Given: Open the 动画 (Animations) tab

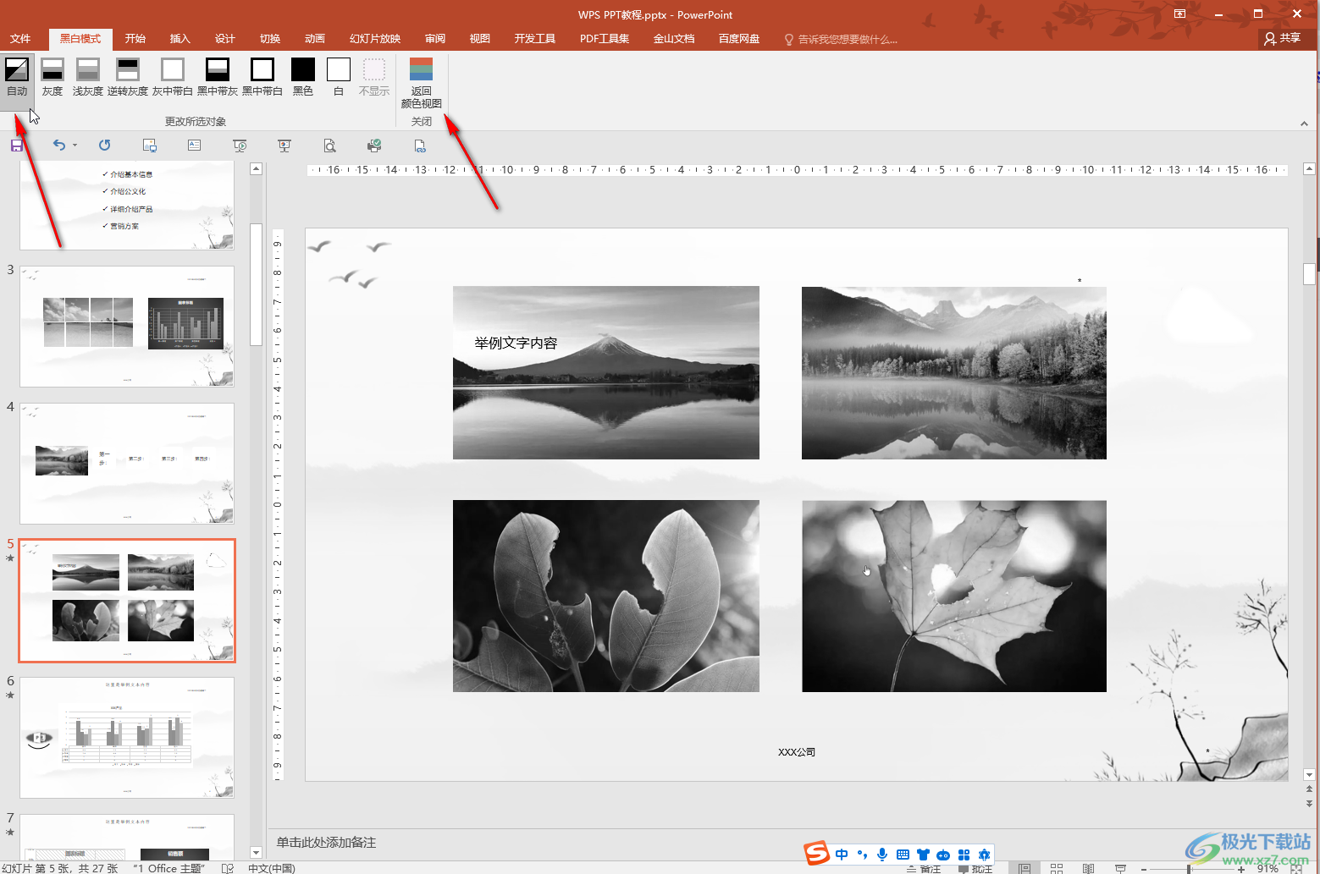Looking at the screenshot, I should (x=315, y=39).
